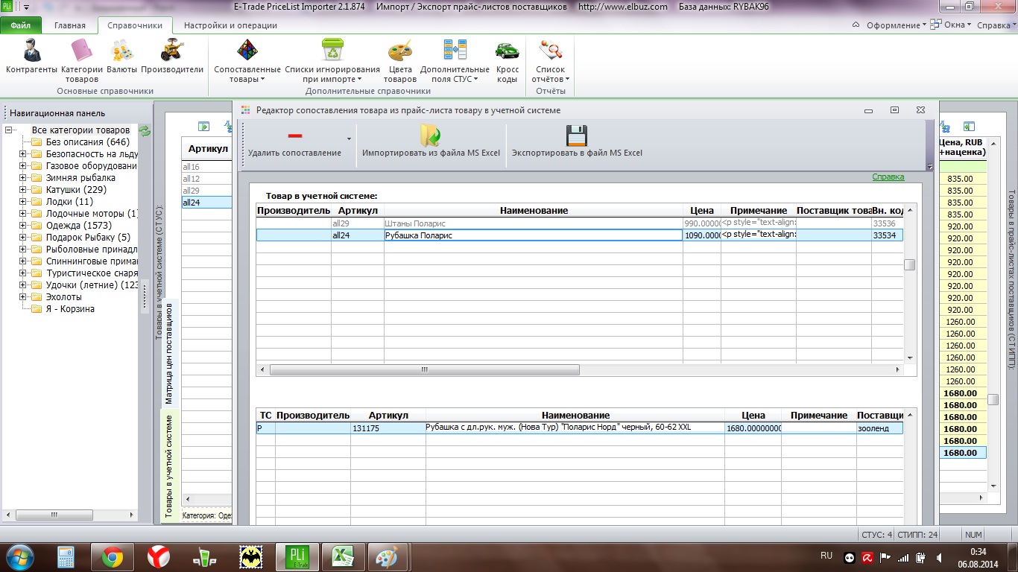The height and width of the screenshot is (572, 1018).
Task: Click Импортировать из файла MS Excel
Action: [x=431, y=141]
